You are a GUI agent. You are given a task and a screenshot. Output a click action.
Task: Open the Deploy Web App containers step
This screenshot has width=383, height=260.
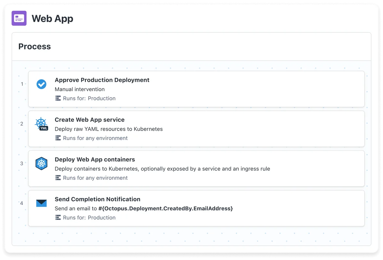click(196, 169)
